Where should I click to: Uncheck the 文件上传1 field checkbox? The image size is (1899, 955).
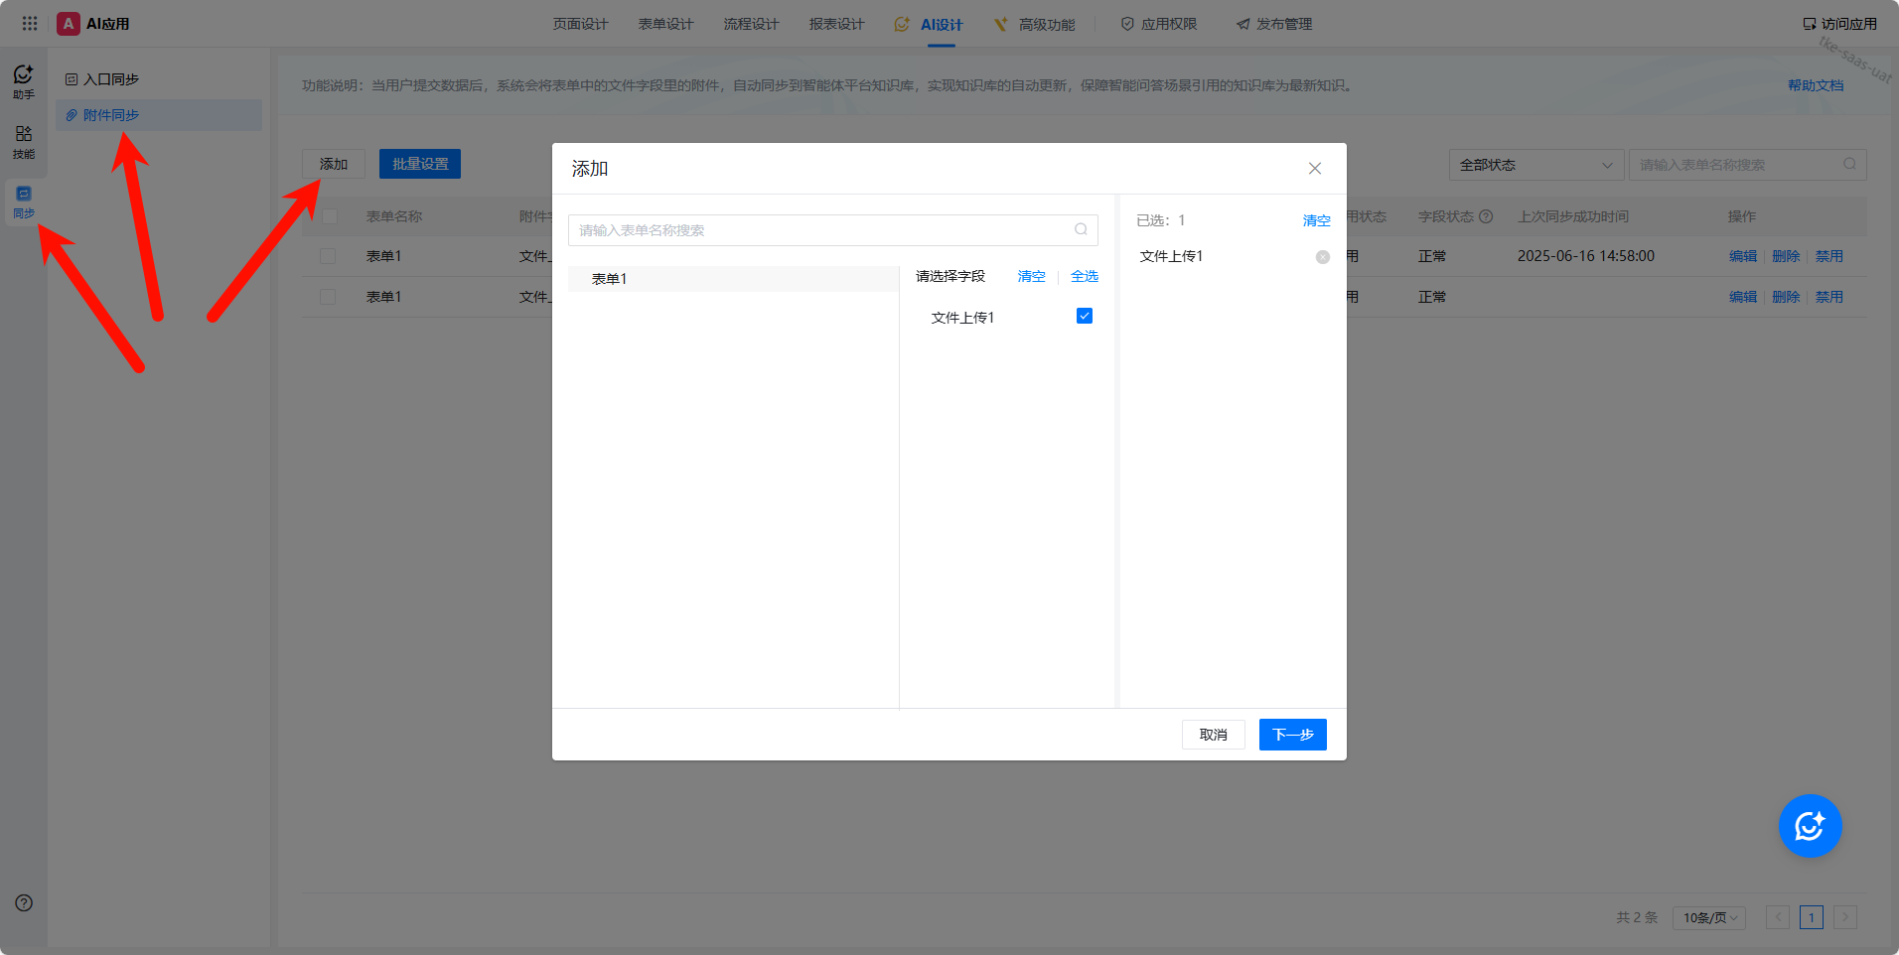click(1085, 317)
